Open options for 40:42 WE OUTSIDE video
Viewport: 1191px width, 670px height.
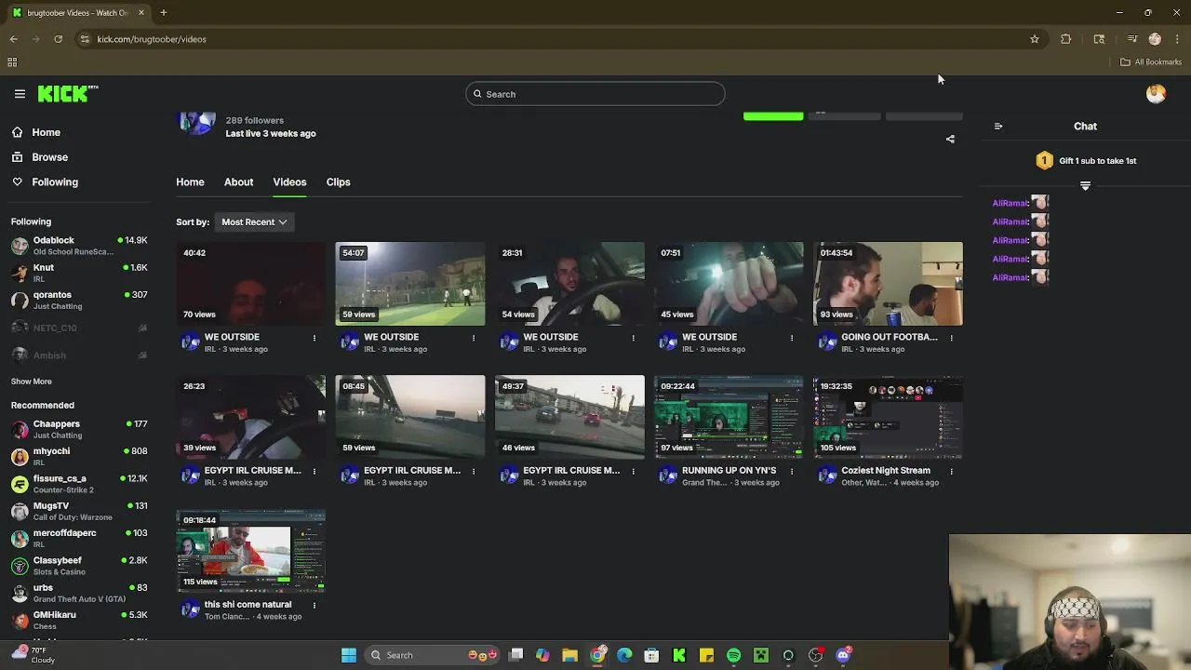click(314, 338)
